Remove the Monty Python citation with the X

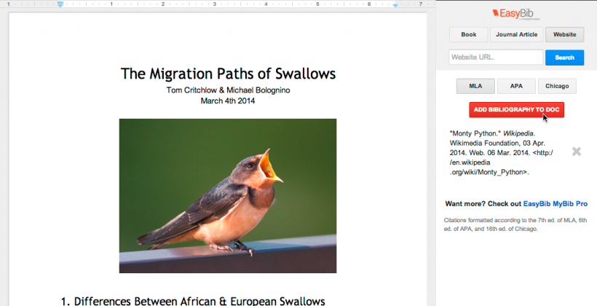(576, 152)
